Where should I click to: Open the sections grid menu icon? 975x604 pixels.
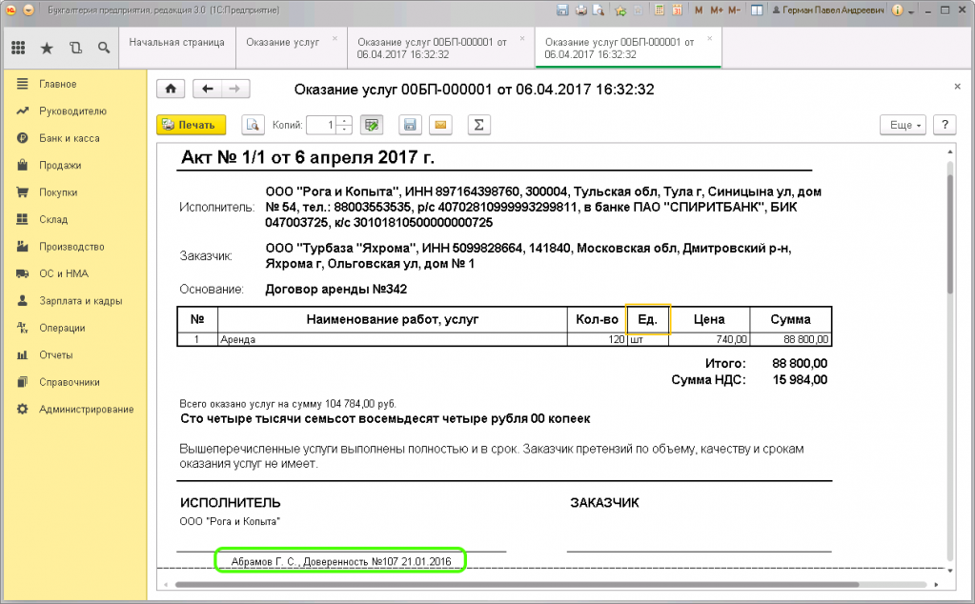coord(19,48)
